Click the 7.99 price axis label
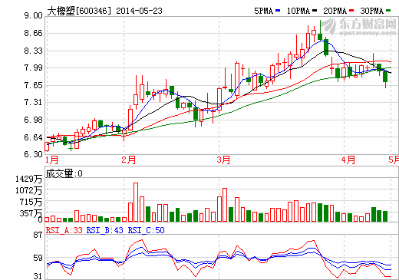The image size is (399, 280). pyautogui.click(x=33, y=68)
